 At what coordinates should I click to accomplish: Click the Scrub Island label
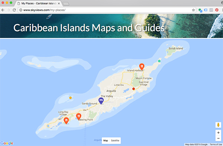coord(176,48)
